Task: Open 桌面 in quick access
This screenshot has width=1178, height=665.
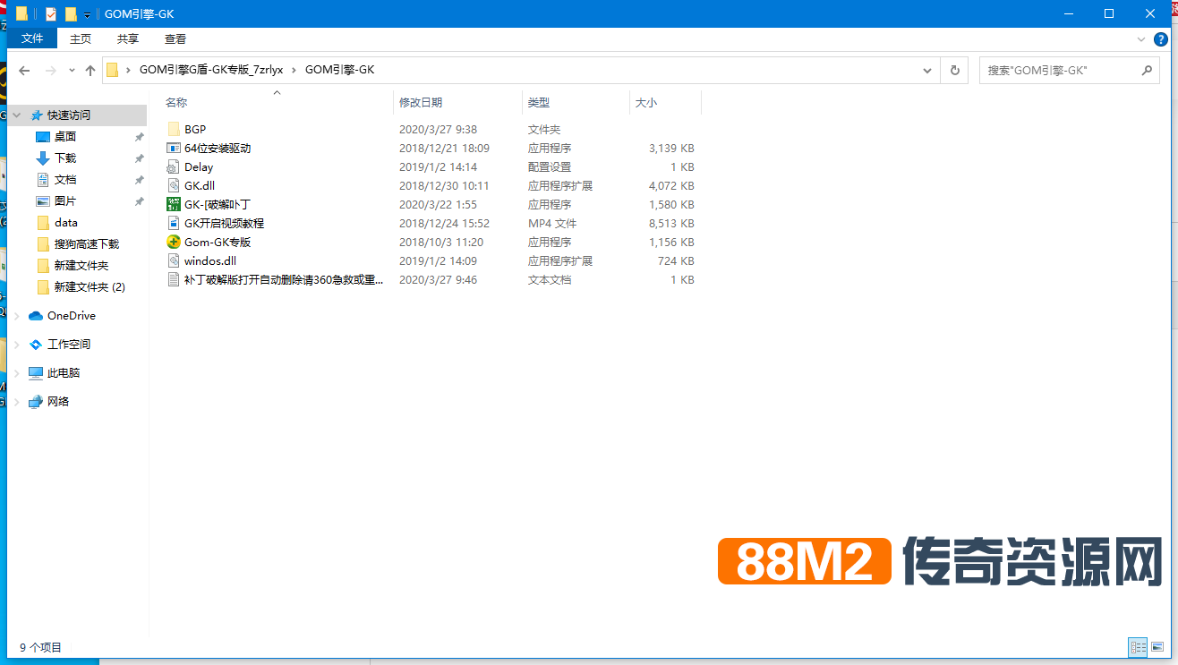Action: pos(65,137)
